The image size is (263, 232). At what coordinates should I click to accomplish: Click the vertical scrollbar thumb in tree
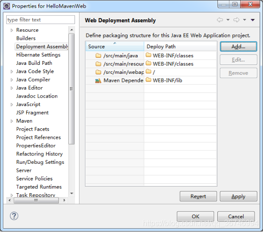click(x=72, y=89)
